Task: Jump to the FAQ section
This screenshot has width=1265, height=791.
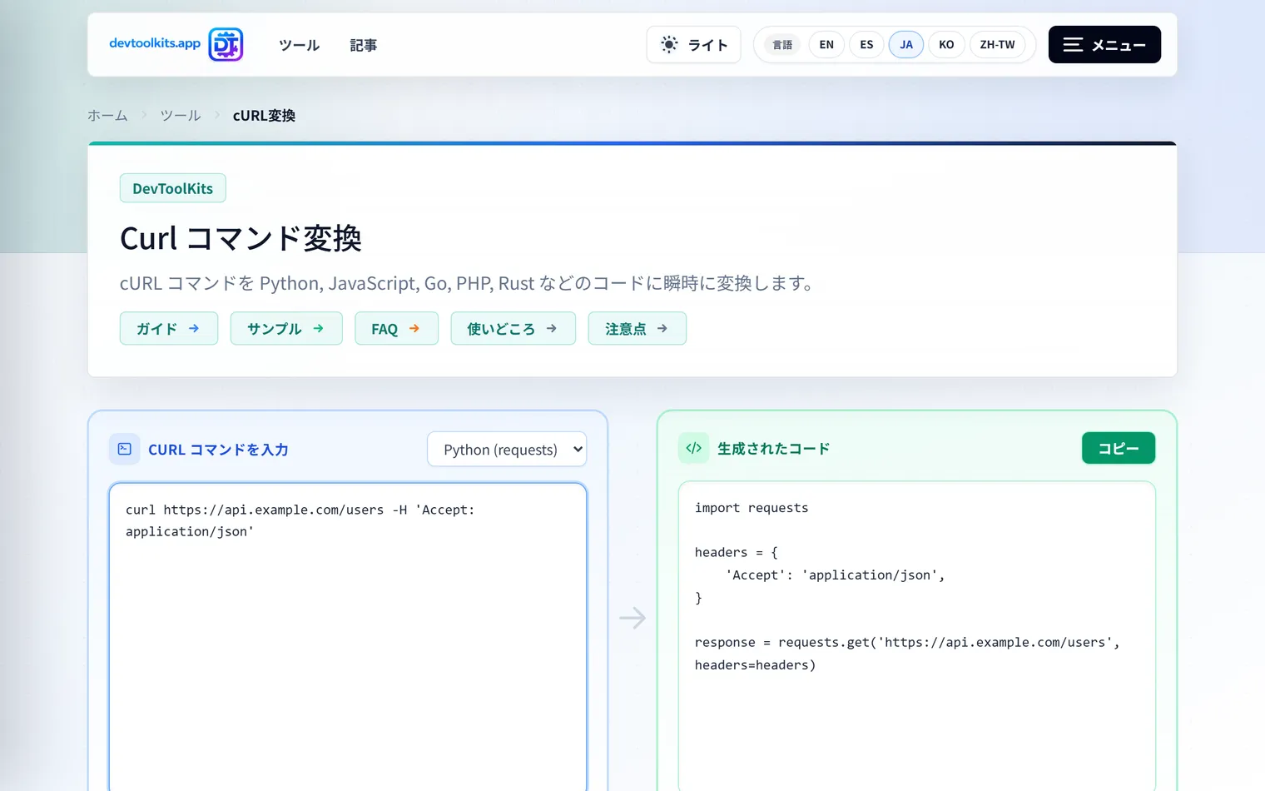Action: tap(396, 329)
